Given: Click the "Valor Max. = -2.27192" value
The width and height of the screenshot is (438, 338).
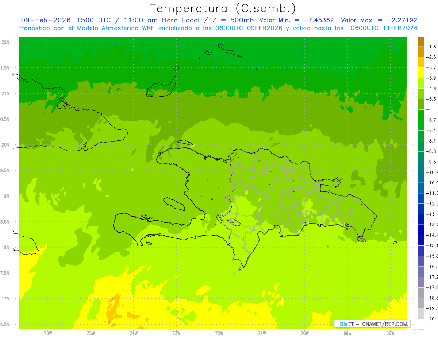Looking at the screenshot, I should (x=379, y=20).
